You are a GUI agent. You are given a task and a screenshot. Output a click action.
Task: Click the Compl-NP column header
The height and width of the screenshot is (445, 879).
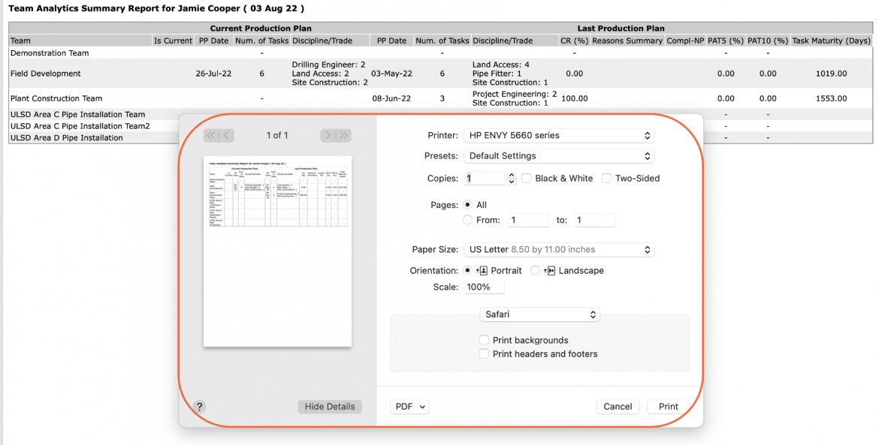tap(685, 41)
